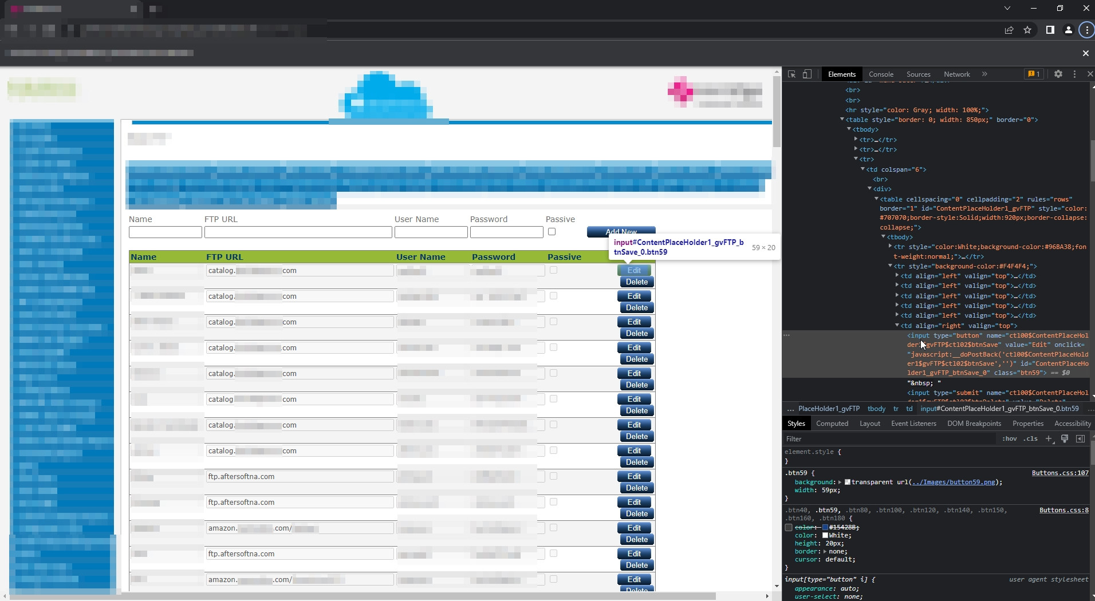Toggle the computed styles sidebar icon
The width and height of the screenshot is (1095, 601).
coord(1081,439)
